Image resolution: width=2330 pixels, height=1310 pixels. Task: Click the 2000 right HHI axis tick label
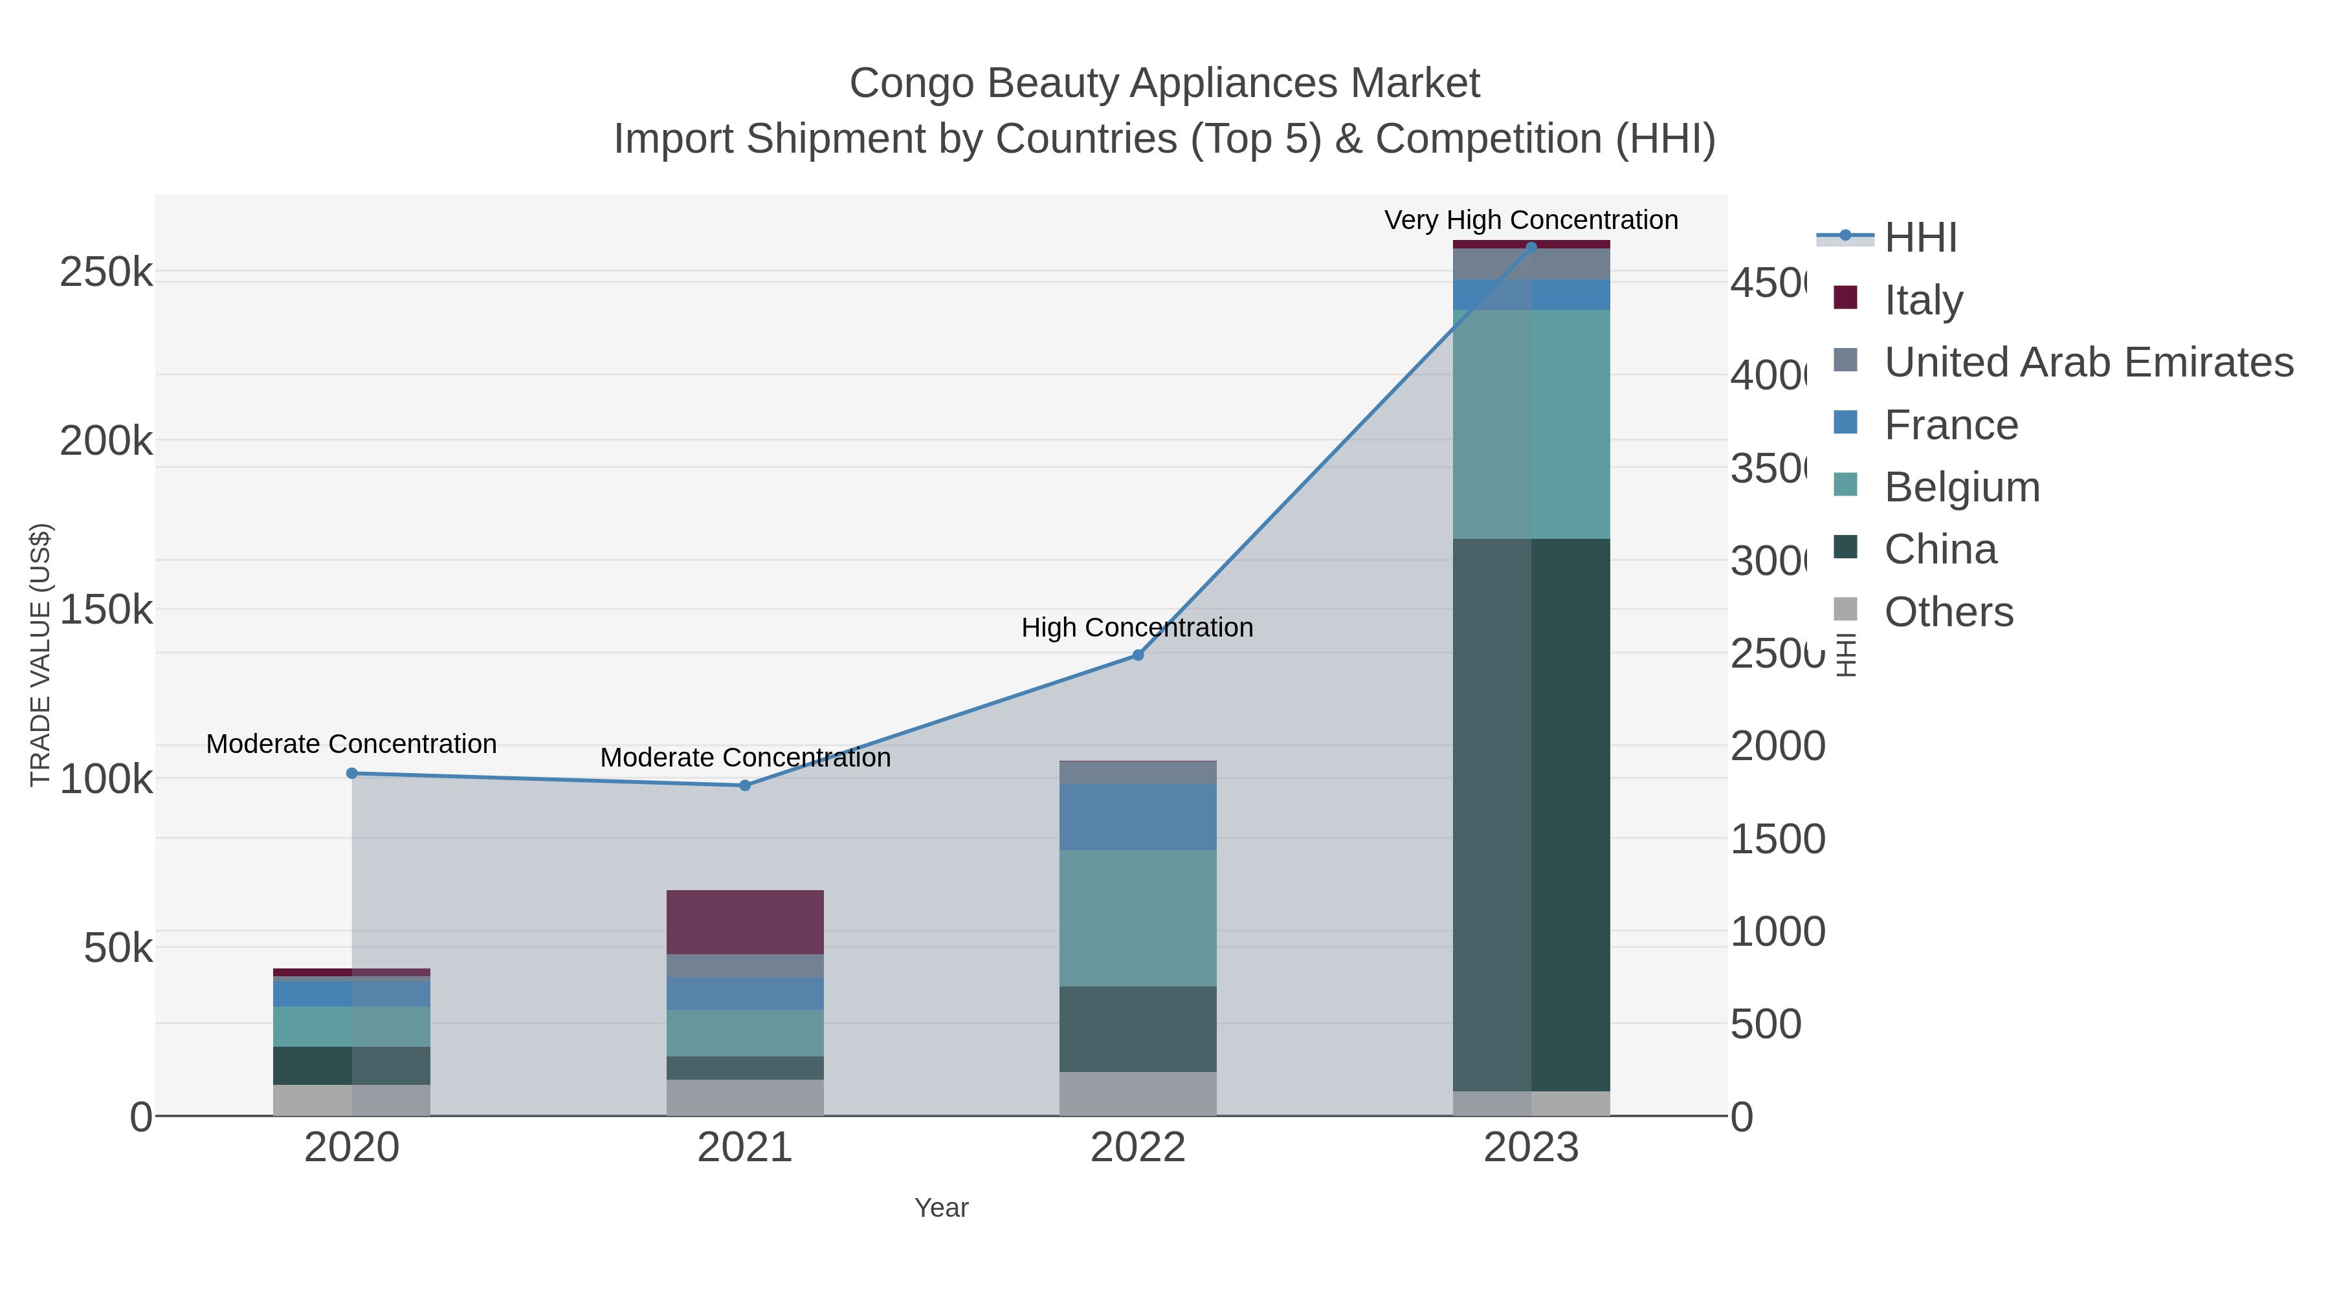click(x=1779, y=746)
